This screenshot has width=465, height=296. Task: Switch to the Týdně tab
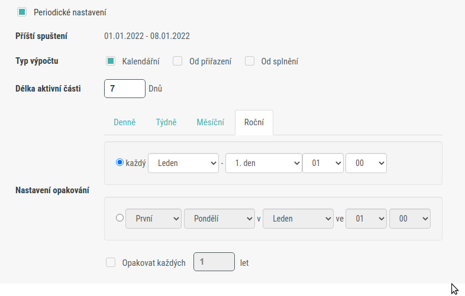(x=166, y=122)
